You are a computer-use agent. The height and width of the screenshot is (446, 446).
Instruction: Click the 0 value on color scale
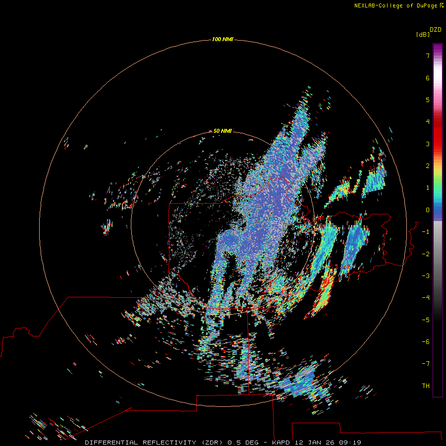point(428,210)
